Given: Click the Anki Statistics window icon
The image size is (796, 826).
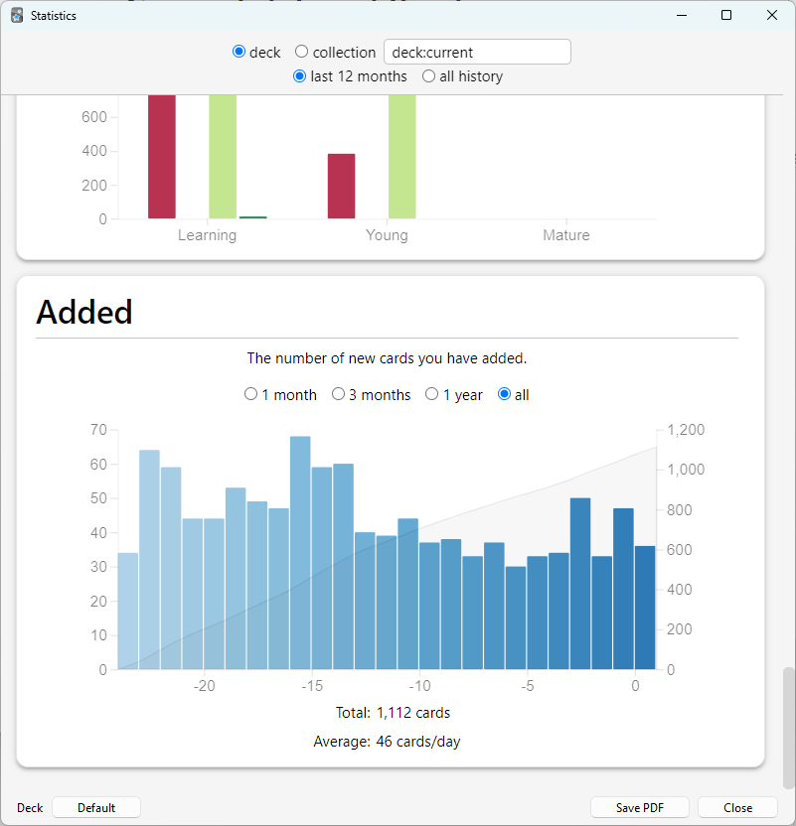Looking at the screenshot, I should [17, 15].
